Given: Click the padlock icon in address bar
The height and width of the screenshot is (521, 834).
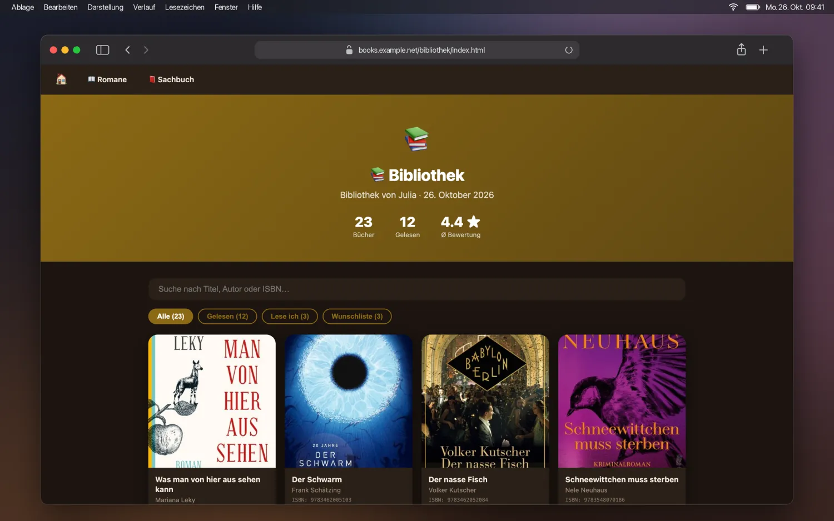Looking at the screenshot, I should [349, 49].
